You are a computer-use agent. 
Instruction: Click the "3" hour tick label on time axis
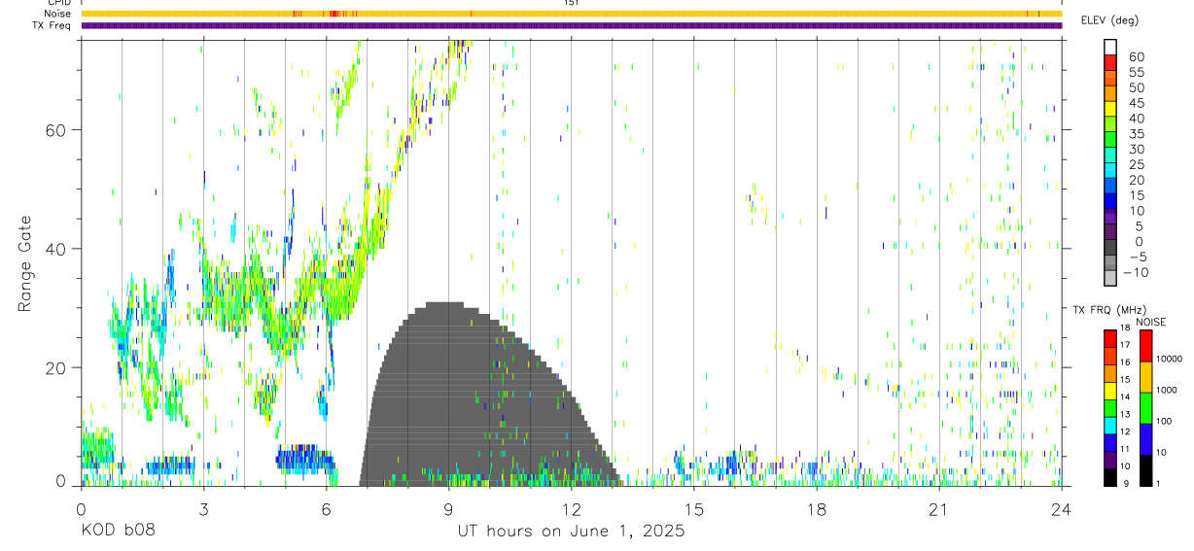tap(203, 509)
